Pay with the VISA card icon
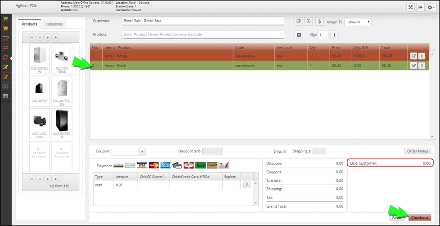The height and width of the screenshot is (226, 440). pyautogui.click(x=142, y=165)
